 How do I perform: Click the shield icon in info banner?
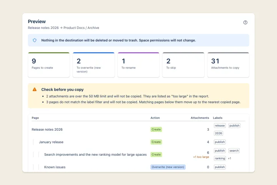[x=35, y=40]
